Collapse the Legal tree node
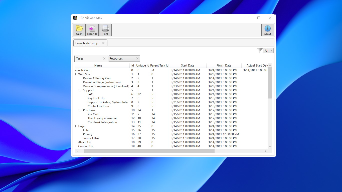The image size is (342, 192). (75, 126)
